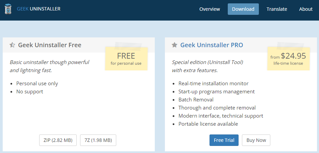The image size is (319, 153).
Task: Click 'Personal use only' bullet text
Action: point(37,84)
